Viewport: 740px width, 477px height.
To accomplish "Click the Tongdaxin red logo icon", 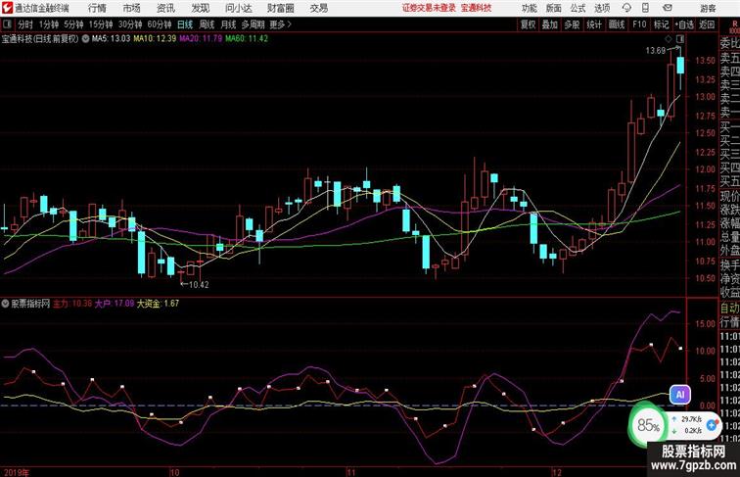I will click(7, 8).
